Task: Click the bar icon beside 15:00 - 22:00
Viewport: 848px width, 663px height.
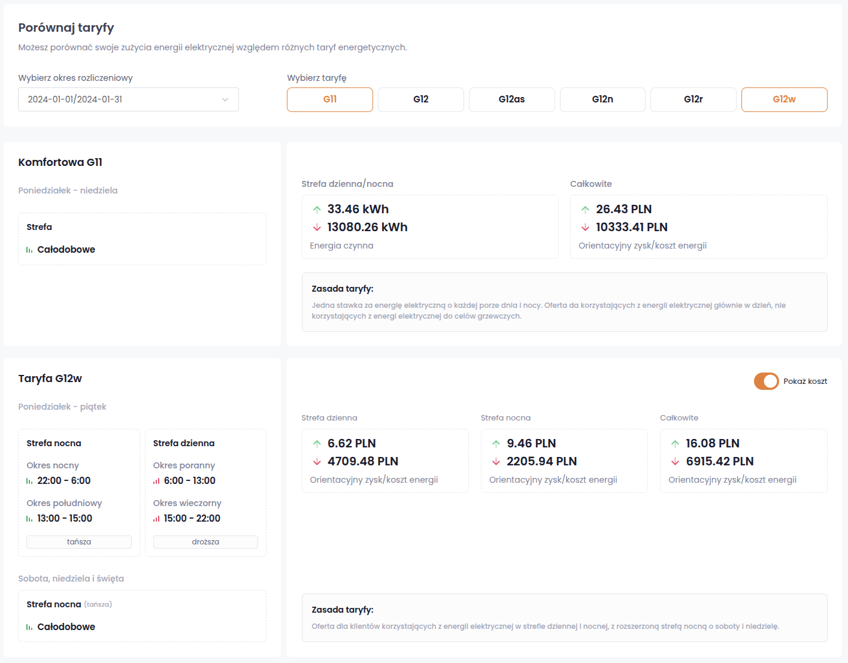Action: click(x=156, y=519)
